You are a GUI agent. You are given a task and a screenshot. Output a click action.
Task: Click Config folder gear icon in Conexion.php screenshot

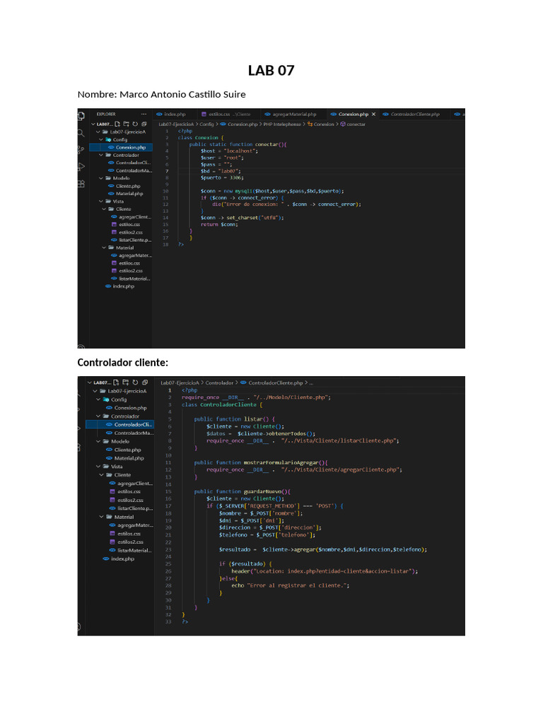coord(108,139)
